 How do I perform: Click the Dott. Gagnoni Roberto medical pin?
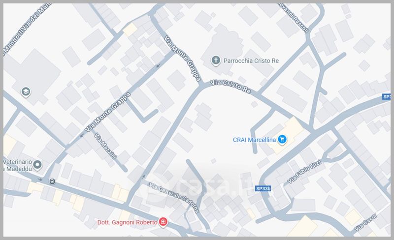coord(164,222)
